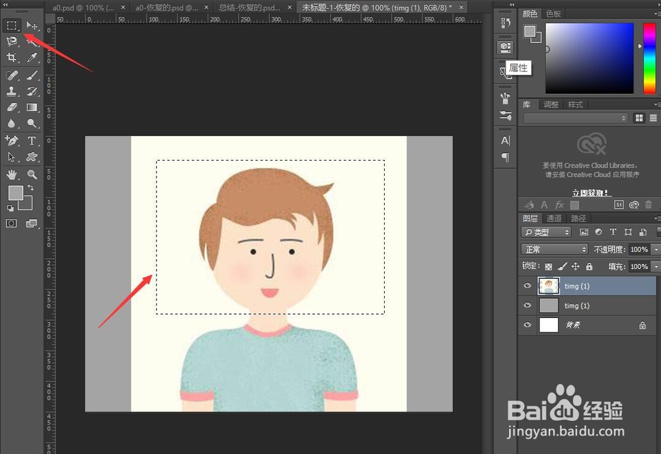Viewport: 661px width, 454px height.
Task: Hide the gray timg (1) layer
Action: tap(527, 305)
